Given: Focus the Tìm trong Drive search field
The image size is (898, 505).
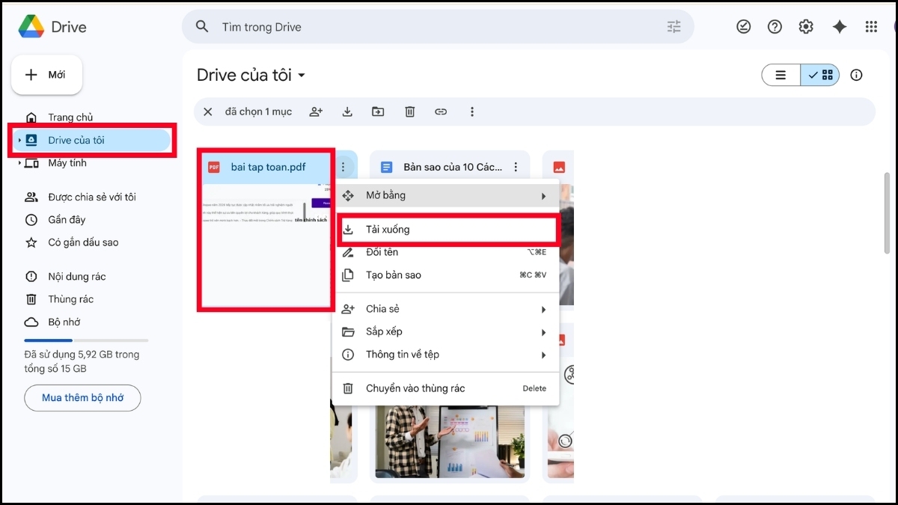Looking at the screenshot, I should [438, 27].
